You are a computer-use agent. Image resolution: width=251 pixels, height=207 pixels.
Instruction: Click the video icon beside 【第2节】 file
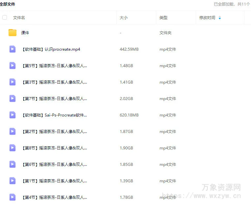[x=13, y=131]
